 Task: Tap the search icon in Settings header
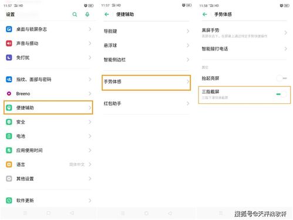(75, 14)
